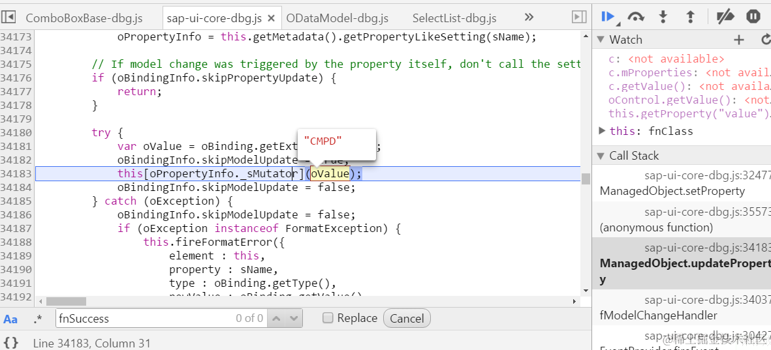Screen dimensions: 771x350
Task: Click line number 34176 gutter
Action: (15, 78)
